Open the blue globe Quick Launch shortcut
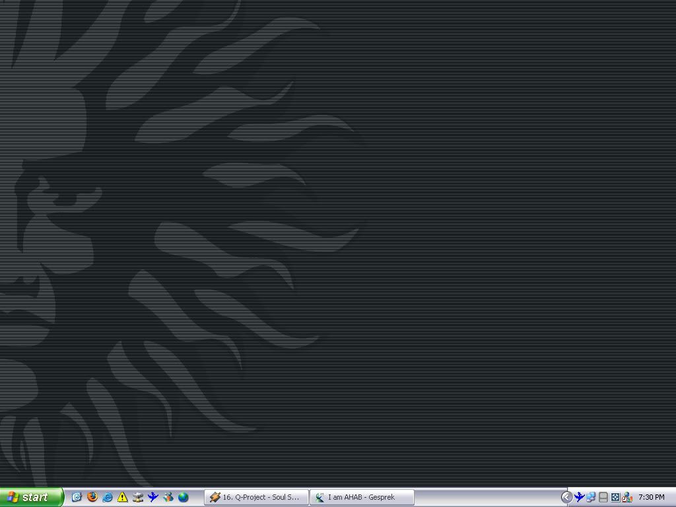This screenshot has width=676, height=507. [184, 497]
